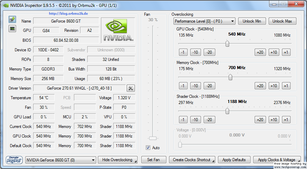Click the 30 % label above fan slider

pyautogui.click(x=153, y=20)
